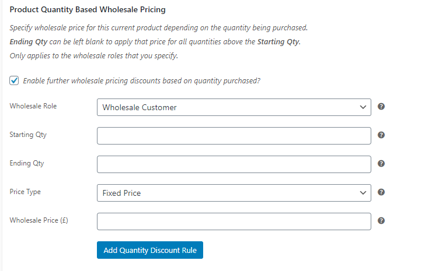Click the Product Quantity Based Wholesale Pricing heading
The height and width of the screenshot is (271, 432).
tap(88, 10)
